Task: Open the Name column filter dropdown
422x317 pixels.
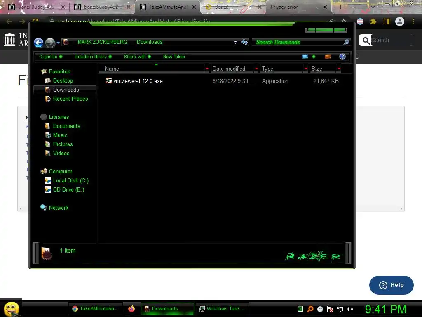Action: [x=207, y=69]
